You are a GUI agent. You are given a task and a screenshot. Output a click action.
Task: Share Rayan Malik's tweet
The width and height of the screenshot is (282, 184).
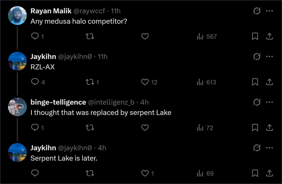(269, 37)
